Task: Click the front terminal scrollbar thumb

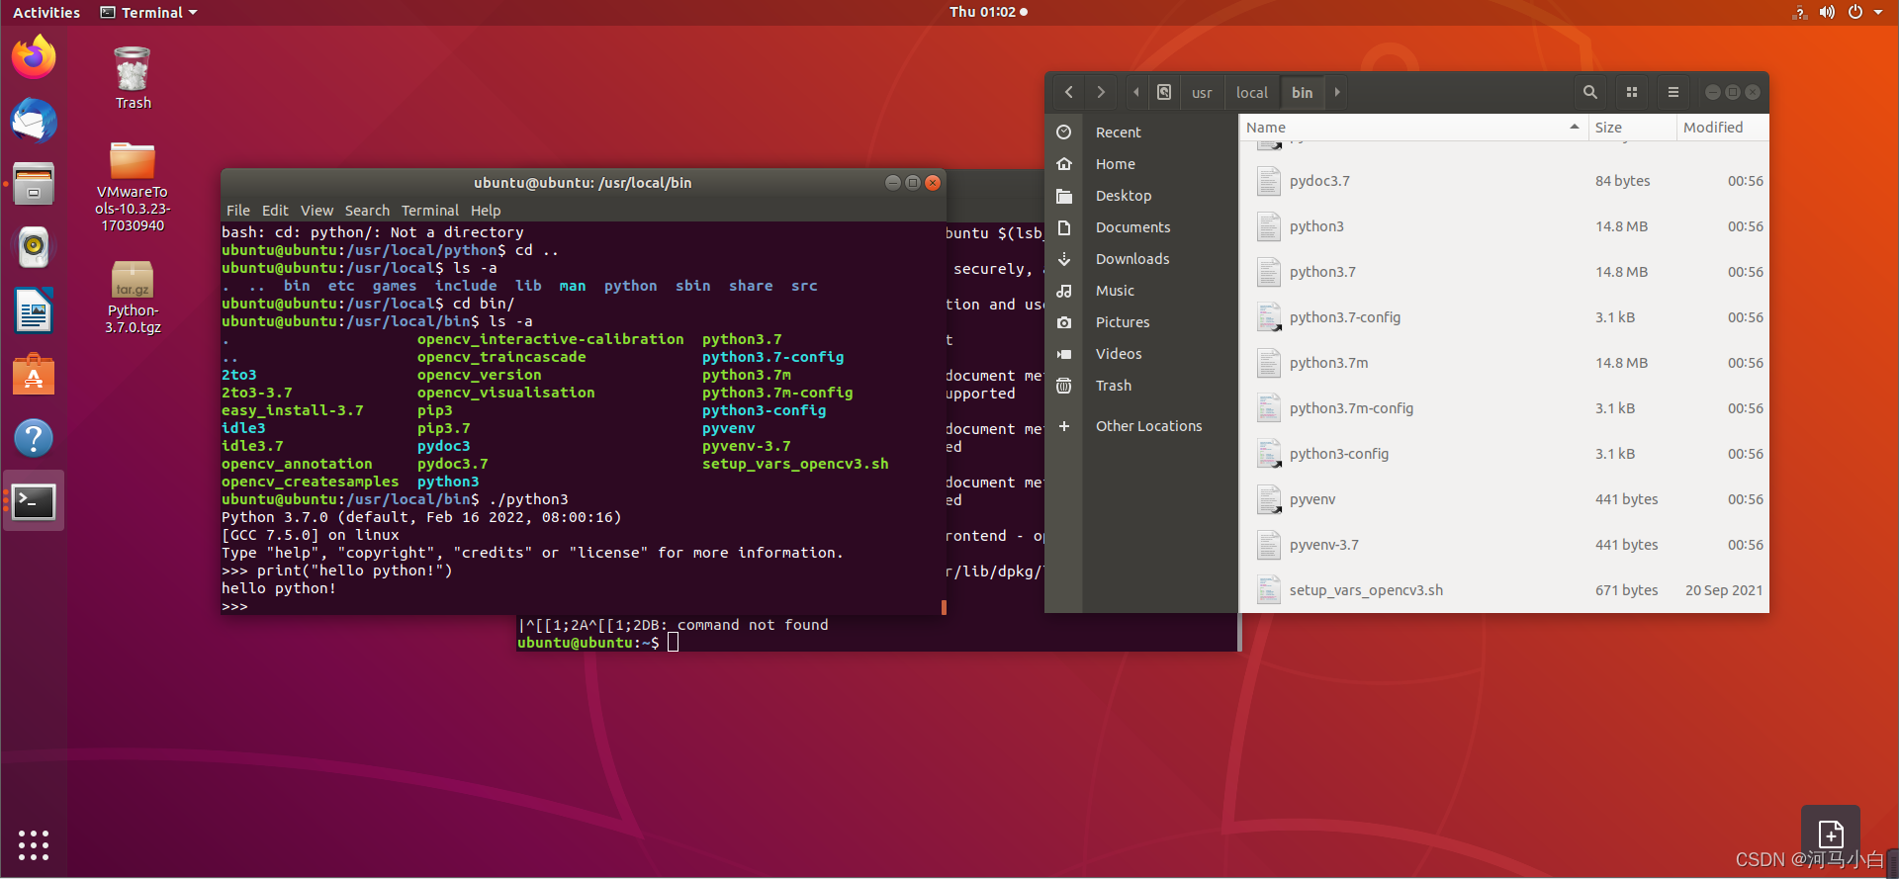Action: coord(944,607)
